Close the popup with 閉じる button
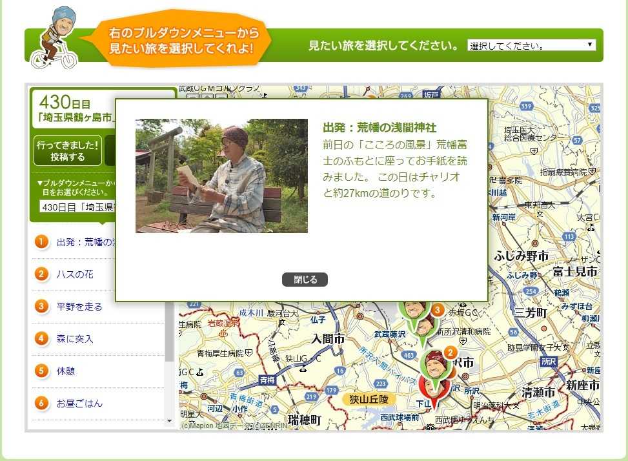 click(x=305, y=280)
